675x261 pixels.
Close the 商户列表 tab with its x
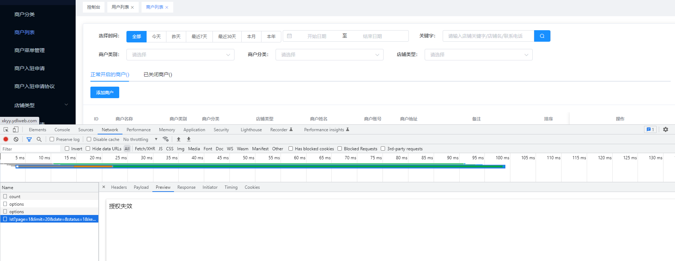(167, 7)
